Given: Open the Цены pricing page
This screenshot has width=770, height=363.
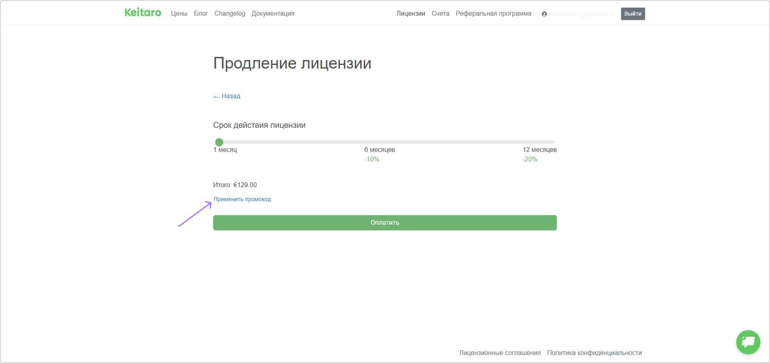Looking at the screenshot, I should [179, 14].
